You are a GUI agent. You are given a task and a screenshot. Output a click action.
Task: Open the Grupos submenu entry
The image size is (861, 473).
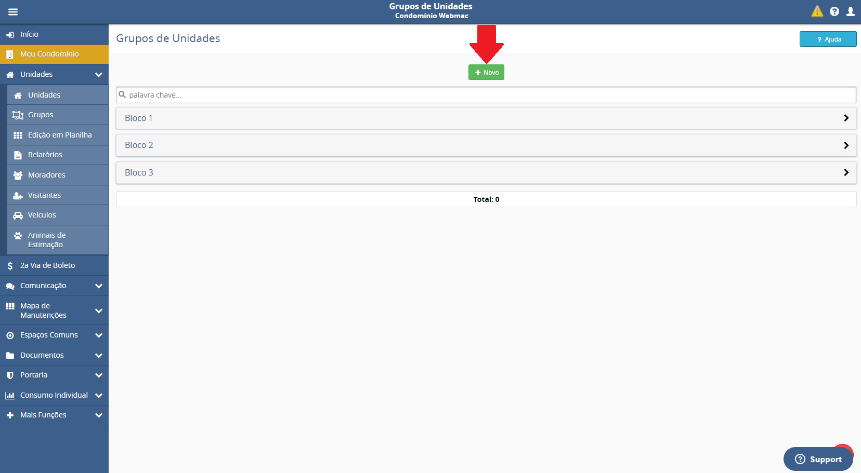pyautogui.click(x=58, y=115)
